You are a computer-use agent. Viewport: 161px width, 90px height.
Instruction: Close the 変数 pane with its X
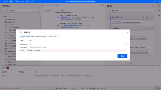153,6
